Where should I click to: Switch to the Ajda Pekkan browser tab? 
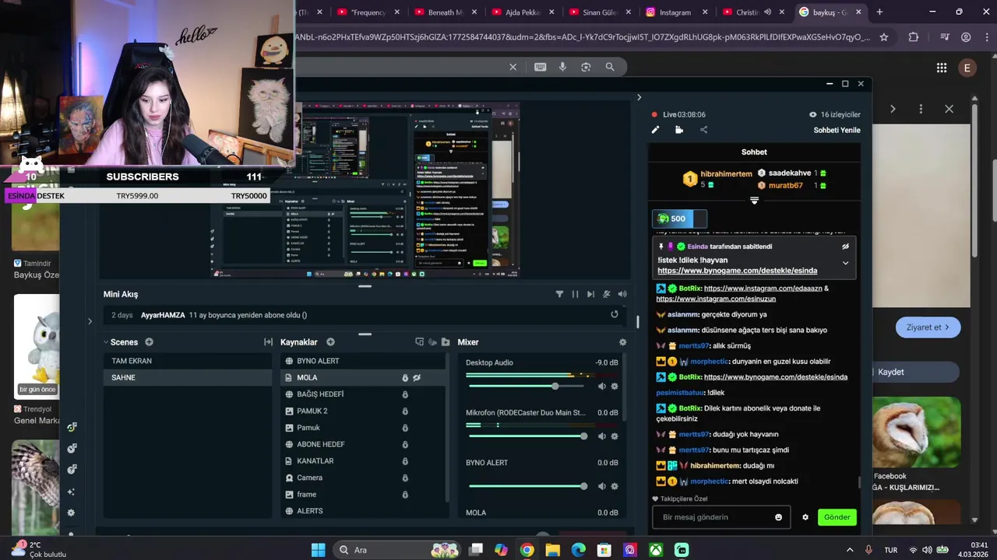522,12
